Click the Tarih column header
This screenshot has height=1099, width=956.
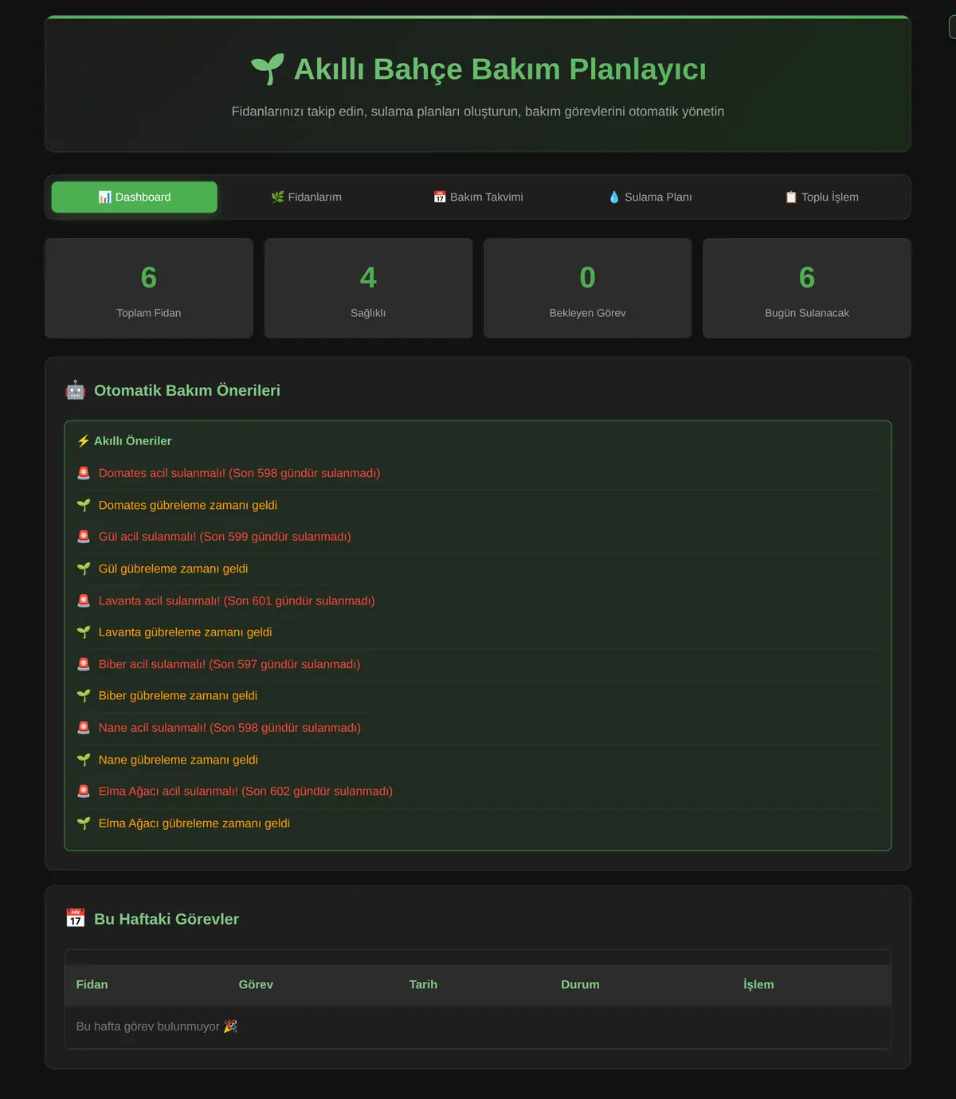[423, 984]
